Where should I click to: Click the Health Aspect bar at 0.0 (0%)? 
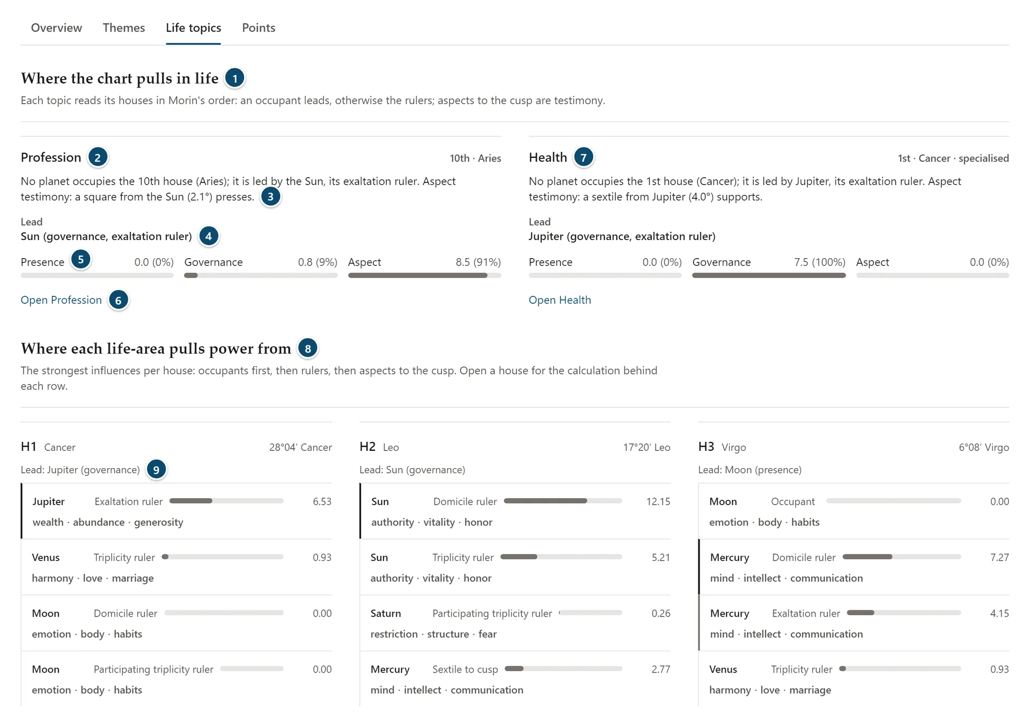[932, 275]
